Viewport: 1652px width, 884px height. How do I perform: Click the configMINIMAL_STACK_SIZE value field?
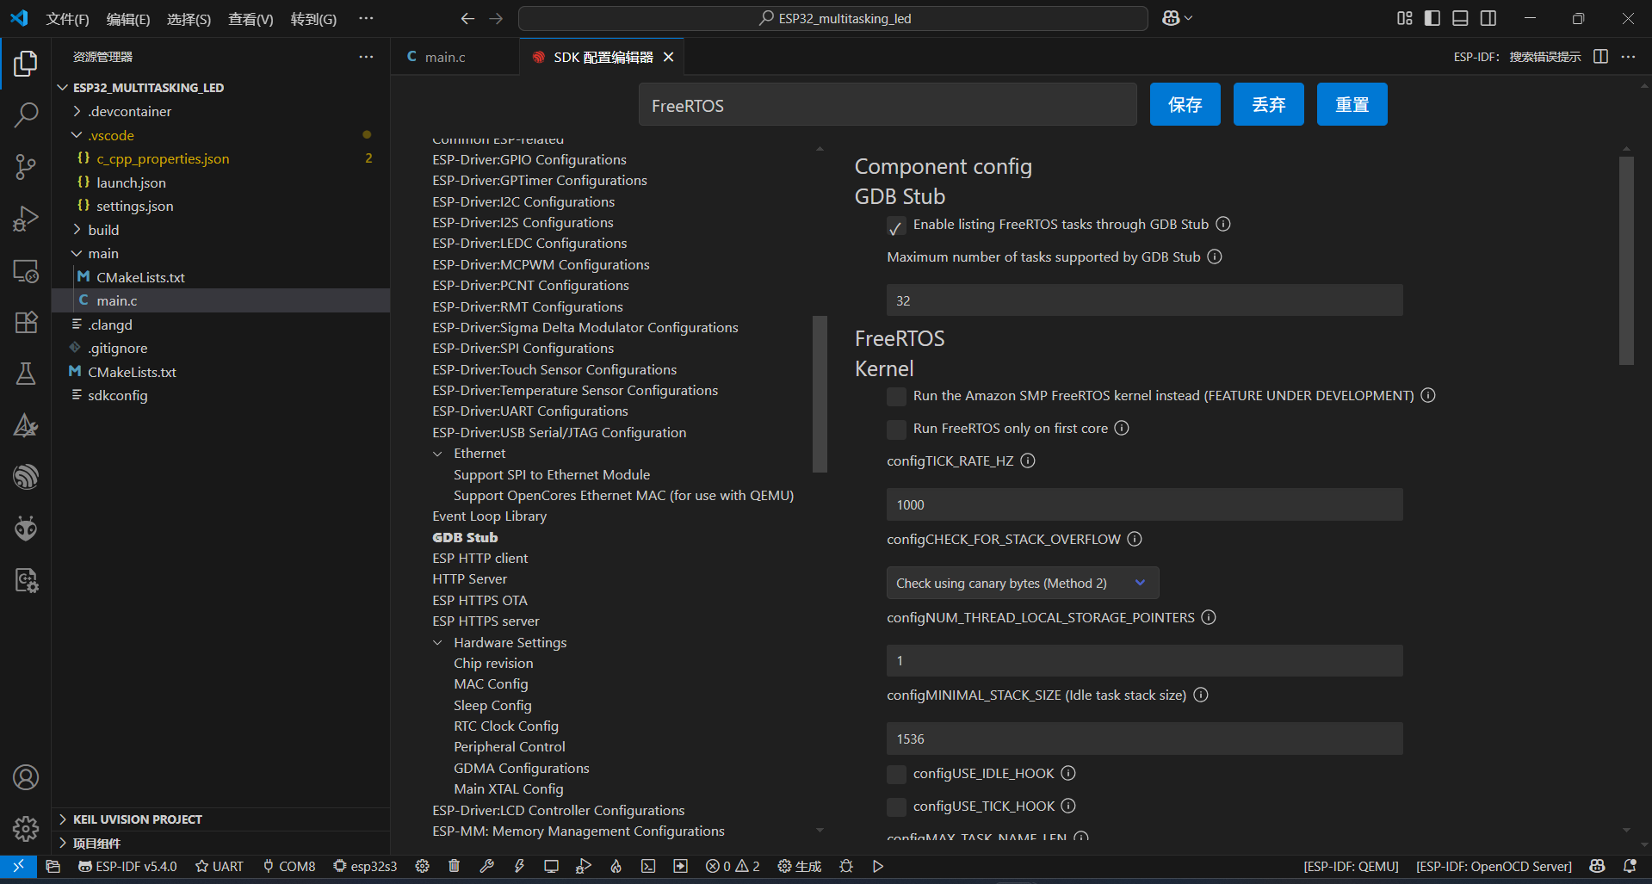pyautogui.click(x=1144, y=739)
